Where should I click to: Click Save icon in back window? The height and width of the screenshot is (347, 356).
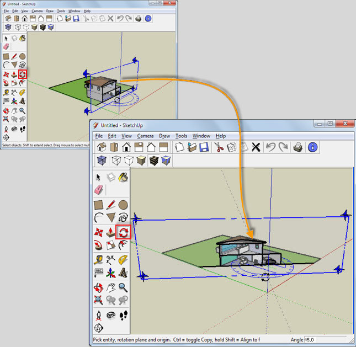pos(76,18)
